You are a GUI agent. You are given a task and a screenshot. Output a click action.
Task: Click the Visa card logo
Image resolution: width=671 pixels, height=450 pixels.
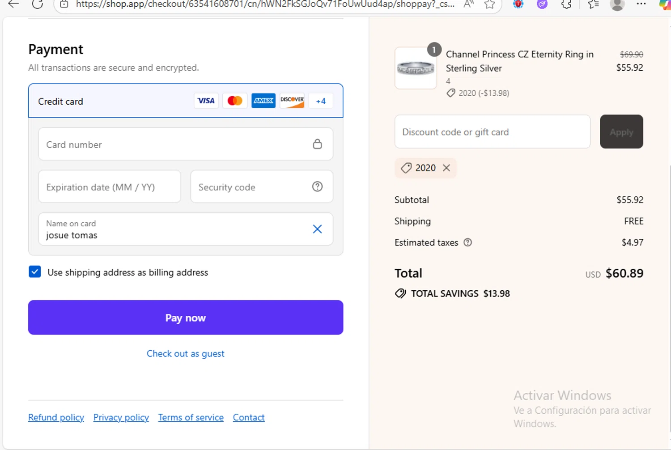coord(206,101)
